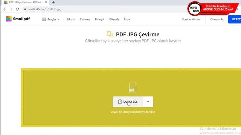Click Oturum Aç to sign in
This screenshot has height=135, width=241.
pyautogui.click(x=217, y=19)
